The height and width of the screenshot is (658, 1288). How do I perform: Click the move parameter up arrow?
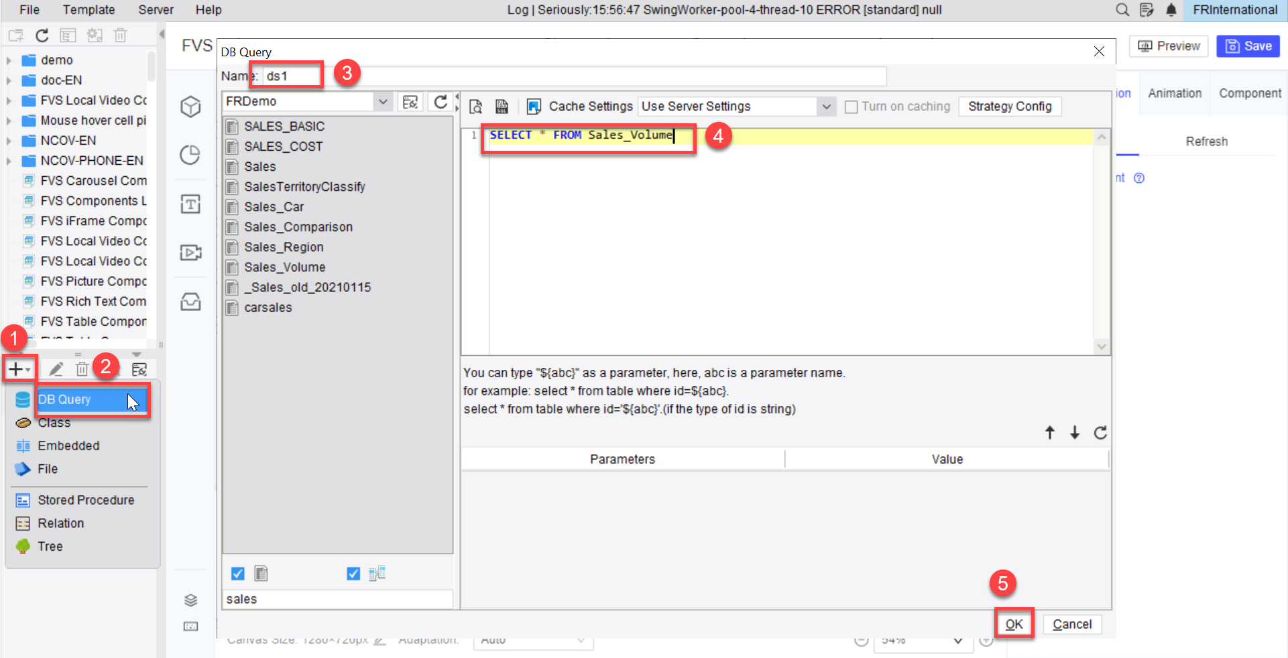click(1050, 433)
